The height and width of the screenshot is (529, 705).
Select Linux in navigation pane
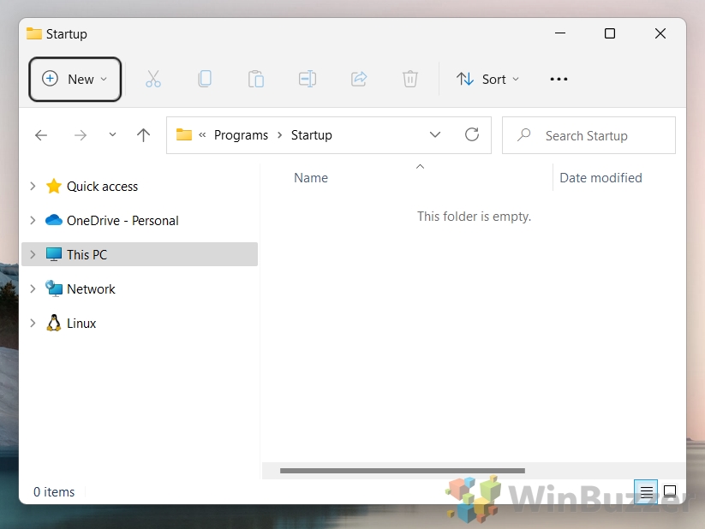pos(81,324)
